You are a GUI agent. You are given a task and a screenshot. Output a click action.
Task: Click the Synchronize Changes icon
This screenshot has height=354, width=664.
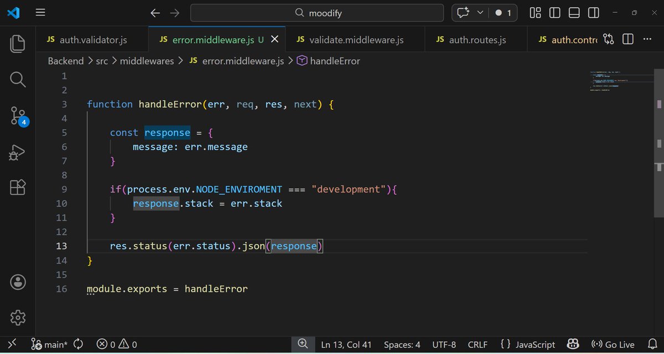(78, 345)
